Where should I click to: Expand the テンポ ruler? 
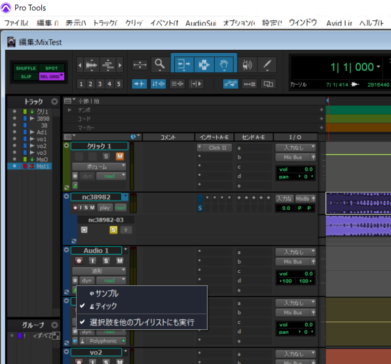click(x=70, y=110)
